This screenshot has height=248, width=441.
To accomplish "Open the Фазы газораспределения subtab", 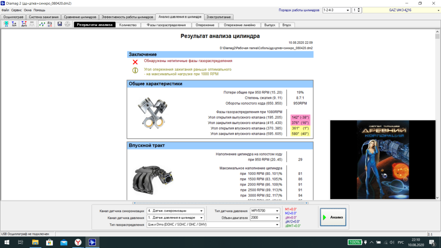I will [x=166, y=25].
